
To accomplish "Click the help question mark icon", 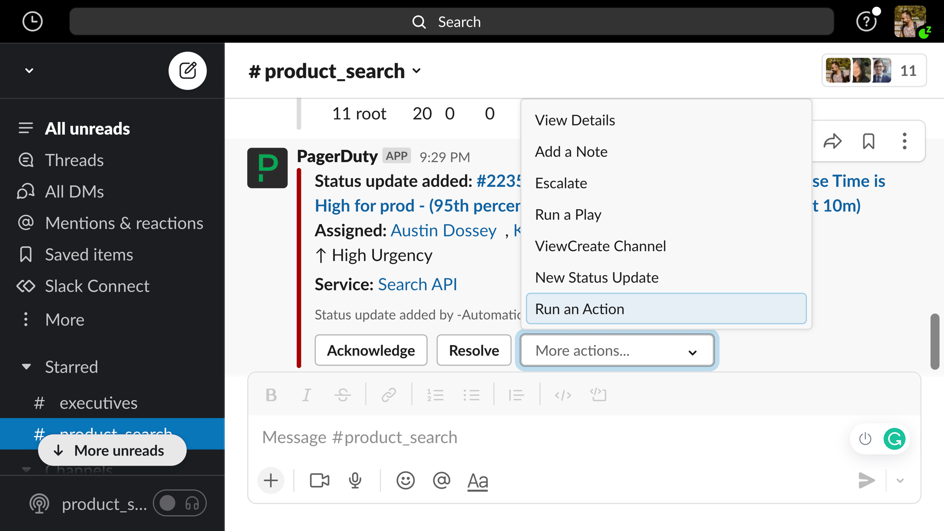I will pyautogui.click(x=866, y=22).
